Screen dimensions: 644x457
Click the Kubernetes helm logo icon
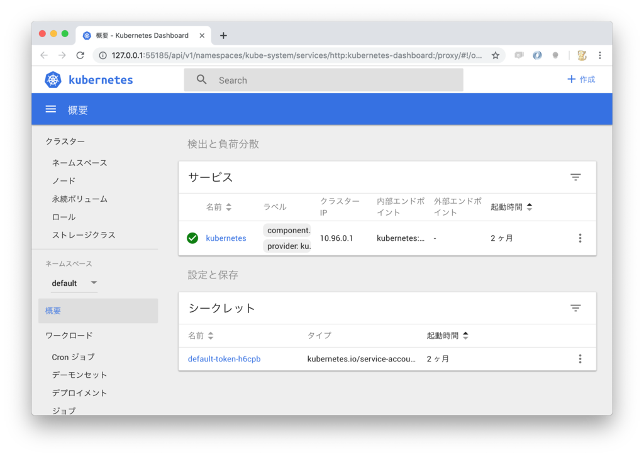(x=53, y=80)
